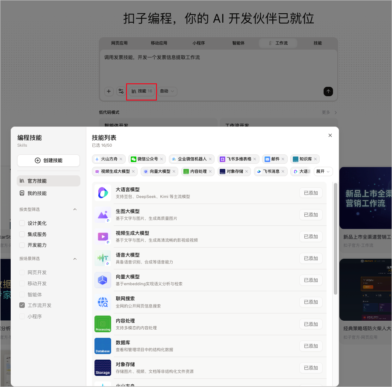Image resolution: width=392 pixels, height=387 pixels.
Task: Click the skills list vertical scrollbar
Action: [x=335, y=239]
